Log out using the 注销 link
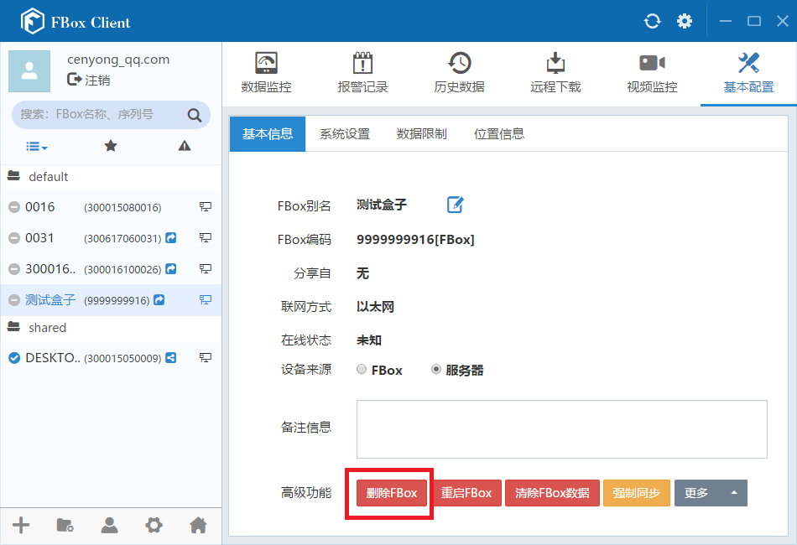This screenshot has width=797, height=545. [x=89, y=80]
